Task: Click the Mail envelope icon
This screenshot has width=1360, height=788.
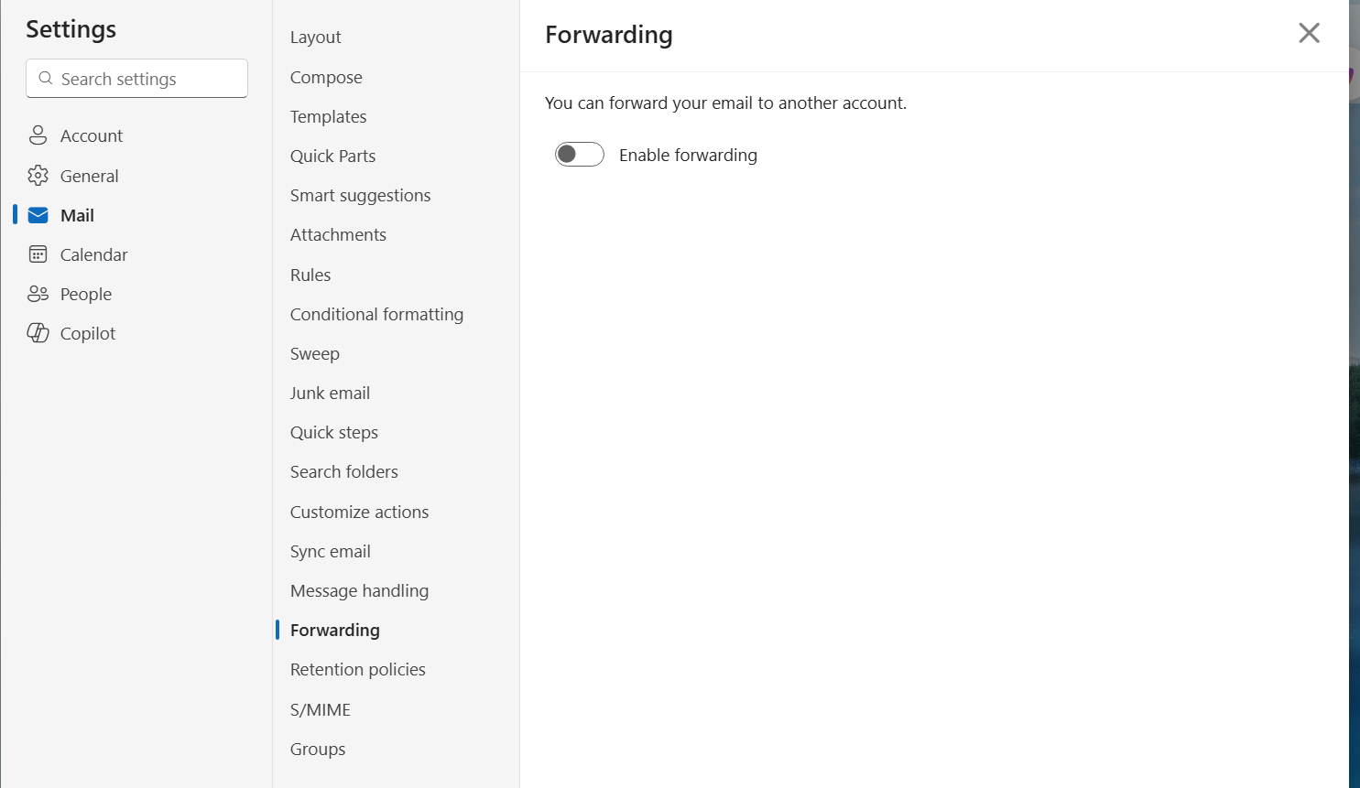Action: pos(38,215)
